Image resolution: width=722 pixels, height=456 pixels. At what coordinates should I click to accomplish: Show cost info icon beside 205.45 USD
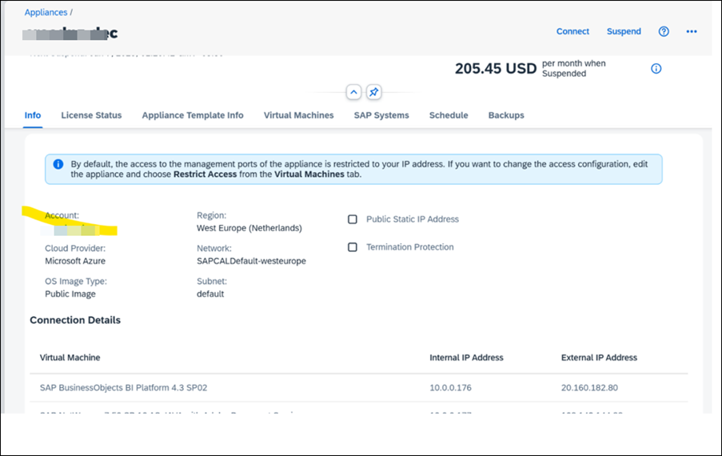[x=656, y=69]
